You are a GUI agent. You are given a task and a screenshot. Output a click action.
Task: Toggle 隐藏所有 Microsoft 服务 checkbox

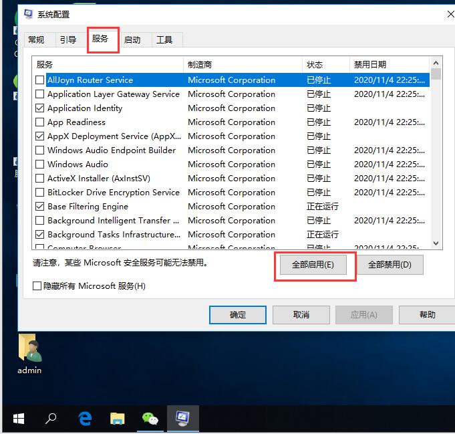(x=37, y=286)
